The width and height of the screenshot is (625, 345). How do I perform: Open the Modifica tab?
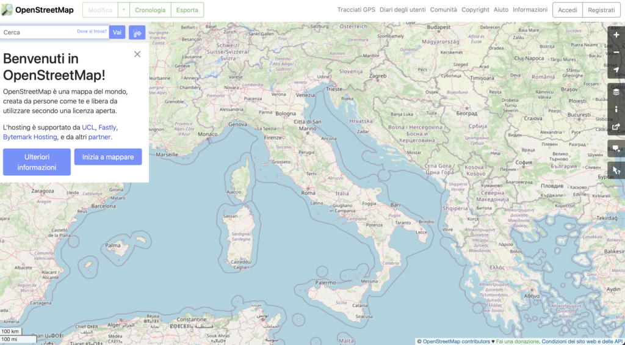[100, 10]
